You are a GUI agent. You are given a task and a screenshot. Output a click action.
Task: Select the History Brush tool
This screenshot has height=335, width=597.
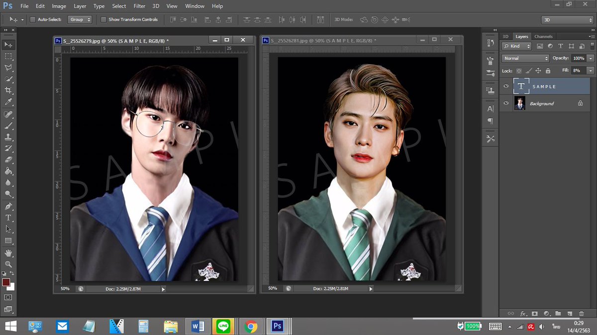tap(8, 148)
